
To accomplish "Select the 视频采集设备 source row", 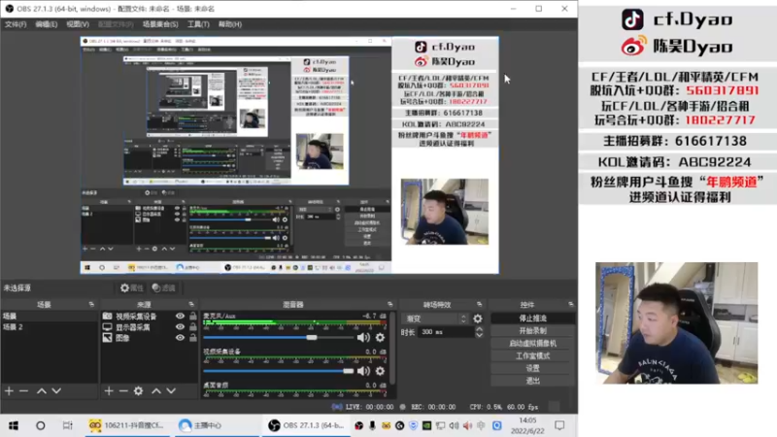I will [x=150, y=317].
